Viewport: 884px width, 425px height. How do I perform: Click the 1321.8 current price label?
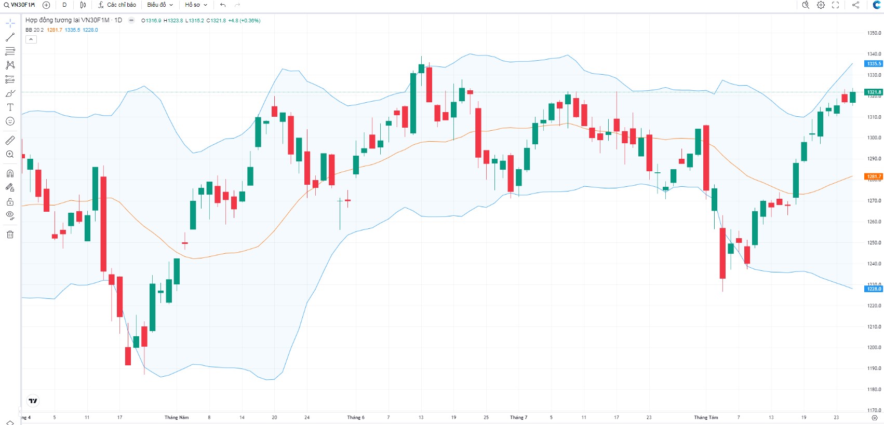point(874,92)
